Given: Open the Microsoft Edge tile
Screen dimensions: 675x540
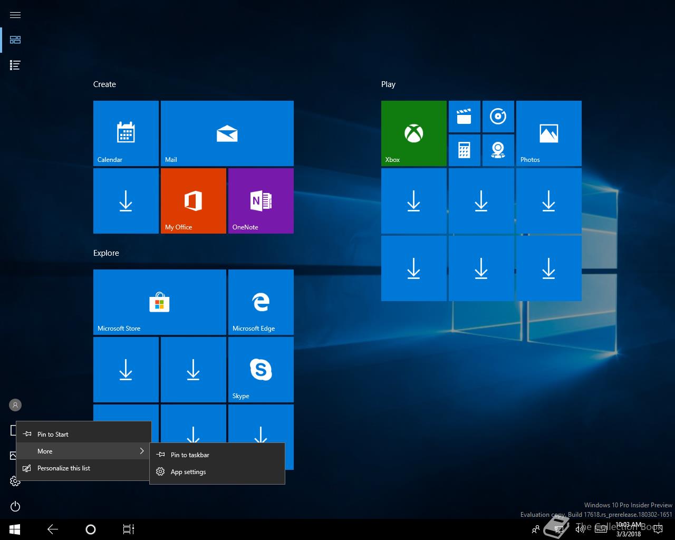Looking at the screenshot, I should (x=261, y=302).
